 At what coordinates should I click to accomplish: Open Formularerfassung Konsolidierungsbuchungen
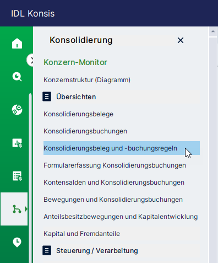click(115, 165)
